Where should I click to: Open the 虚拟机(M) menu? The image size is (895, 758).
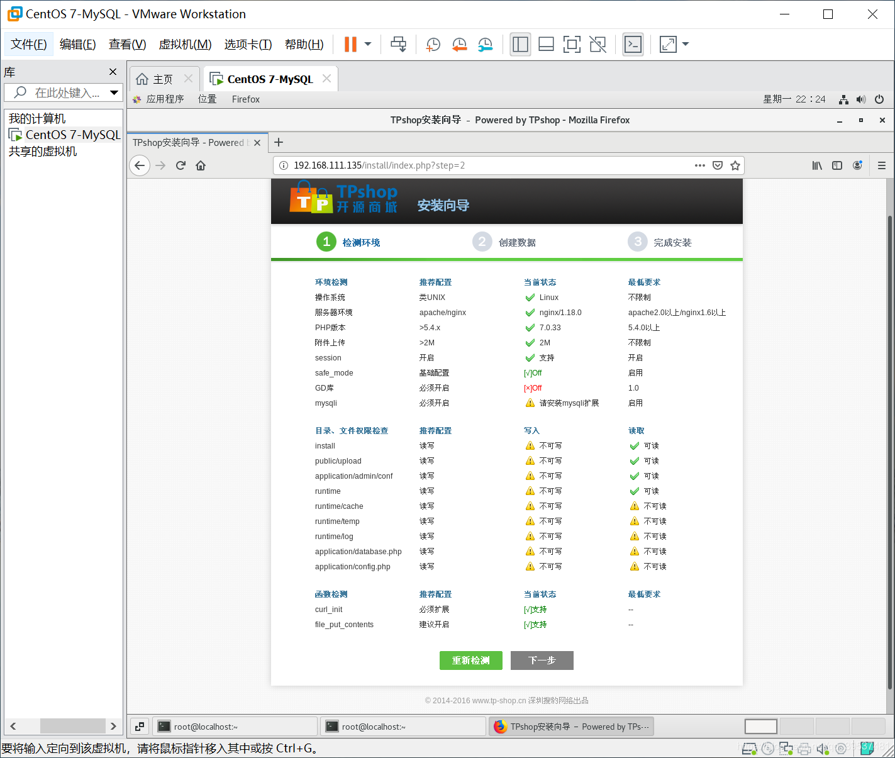[x=185, y=44]
